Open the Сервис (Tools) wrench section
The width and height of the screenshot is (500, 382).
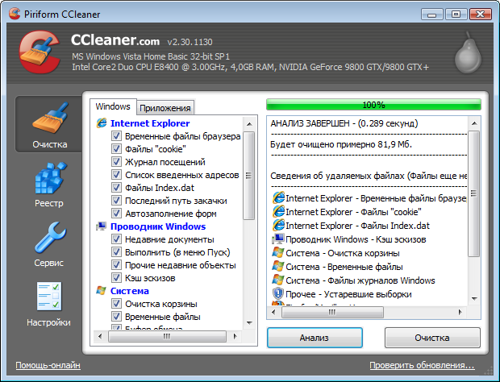49,245
